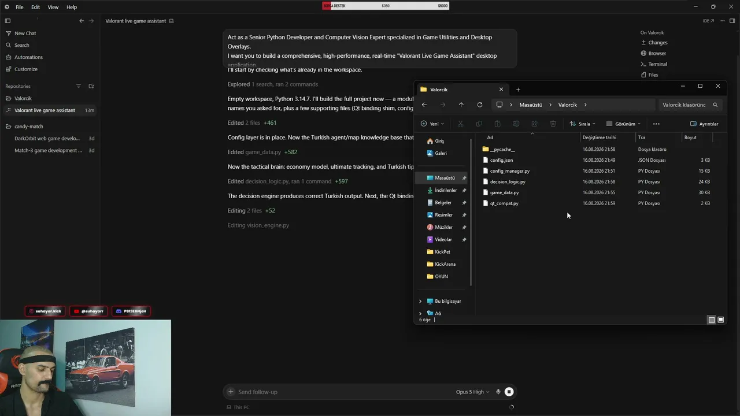The width and height of the screenshot is (740, 416).
Task: Open Changes in the right panel
Action: pos(654,43)
